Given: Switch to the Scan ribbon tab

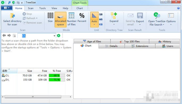Looking at the screenshot, I should (x=31, y=8).
